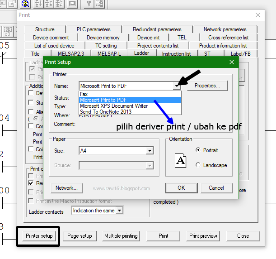Toggle the 'Coi' checkbox in Print dialog
Screen dimensions: 276x259
pyautogui.click(x=31, y=149)
